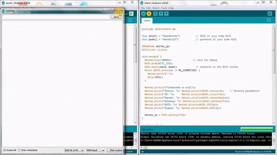Close the COM16 serial monitor window
277x155 pixels.
pyautogui.click(x=118, y=10)
